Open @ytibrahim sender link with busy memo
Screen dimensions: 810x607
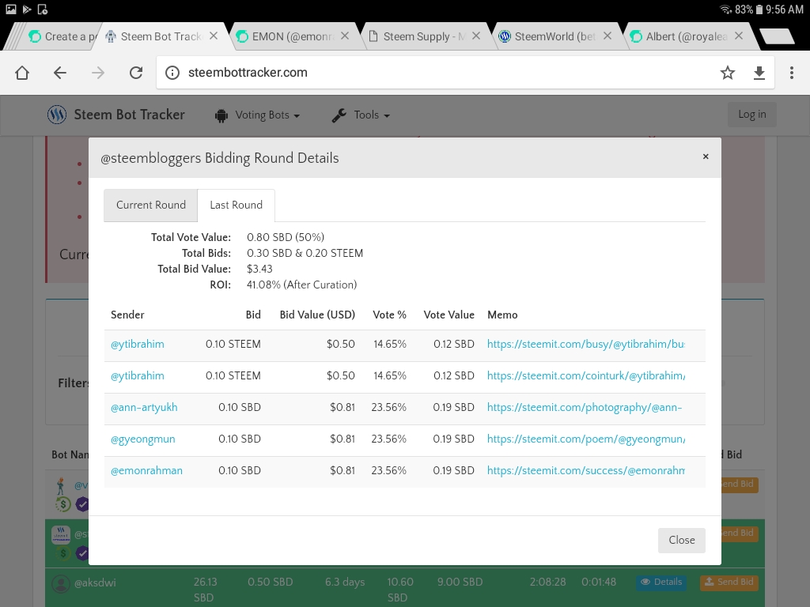coord(138,345)
